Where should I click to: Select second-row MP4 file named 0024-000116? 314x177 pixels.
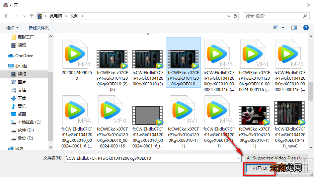point(112,122)
